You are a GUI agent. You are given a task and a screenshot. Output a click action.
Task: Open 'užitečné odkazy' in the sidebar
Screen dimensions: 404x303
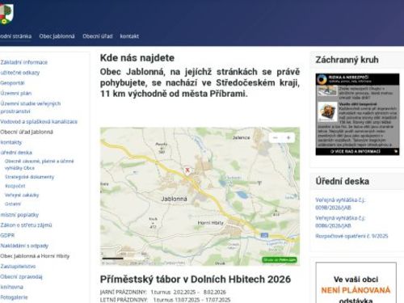pos(20,73)
